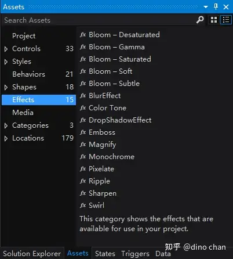Click the fx icon beside Magnify
Image resolution: width=233 pixels, height=259 pixels.
pyautogui.click(x=83, y=145)
